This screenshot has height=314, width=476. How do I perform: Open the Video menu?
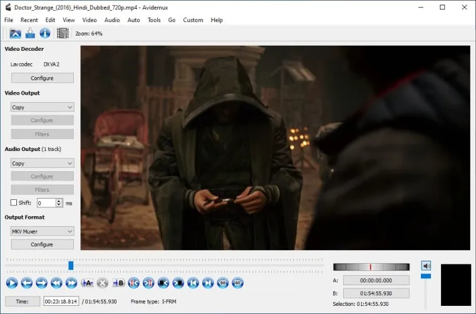(89, 20)
